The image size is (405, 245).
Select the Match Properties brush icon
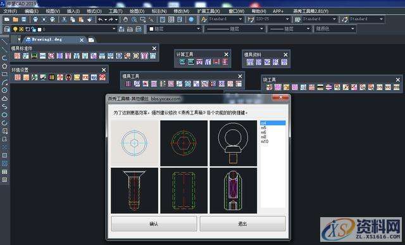pos(89,20)
